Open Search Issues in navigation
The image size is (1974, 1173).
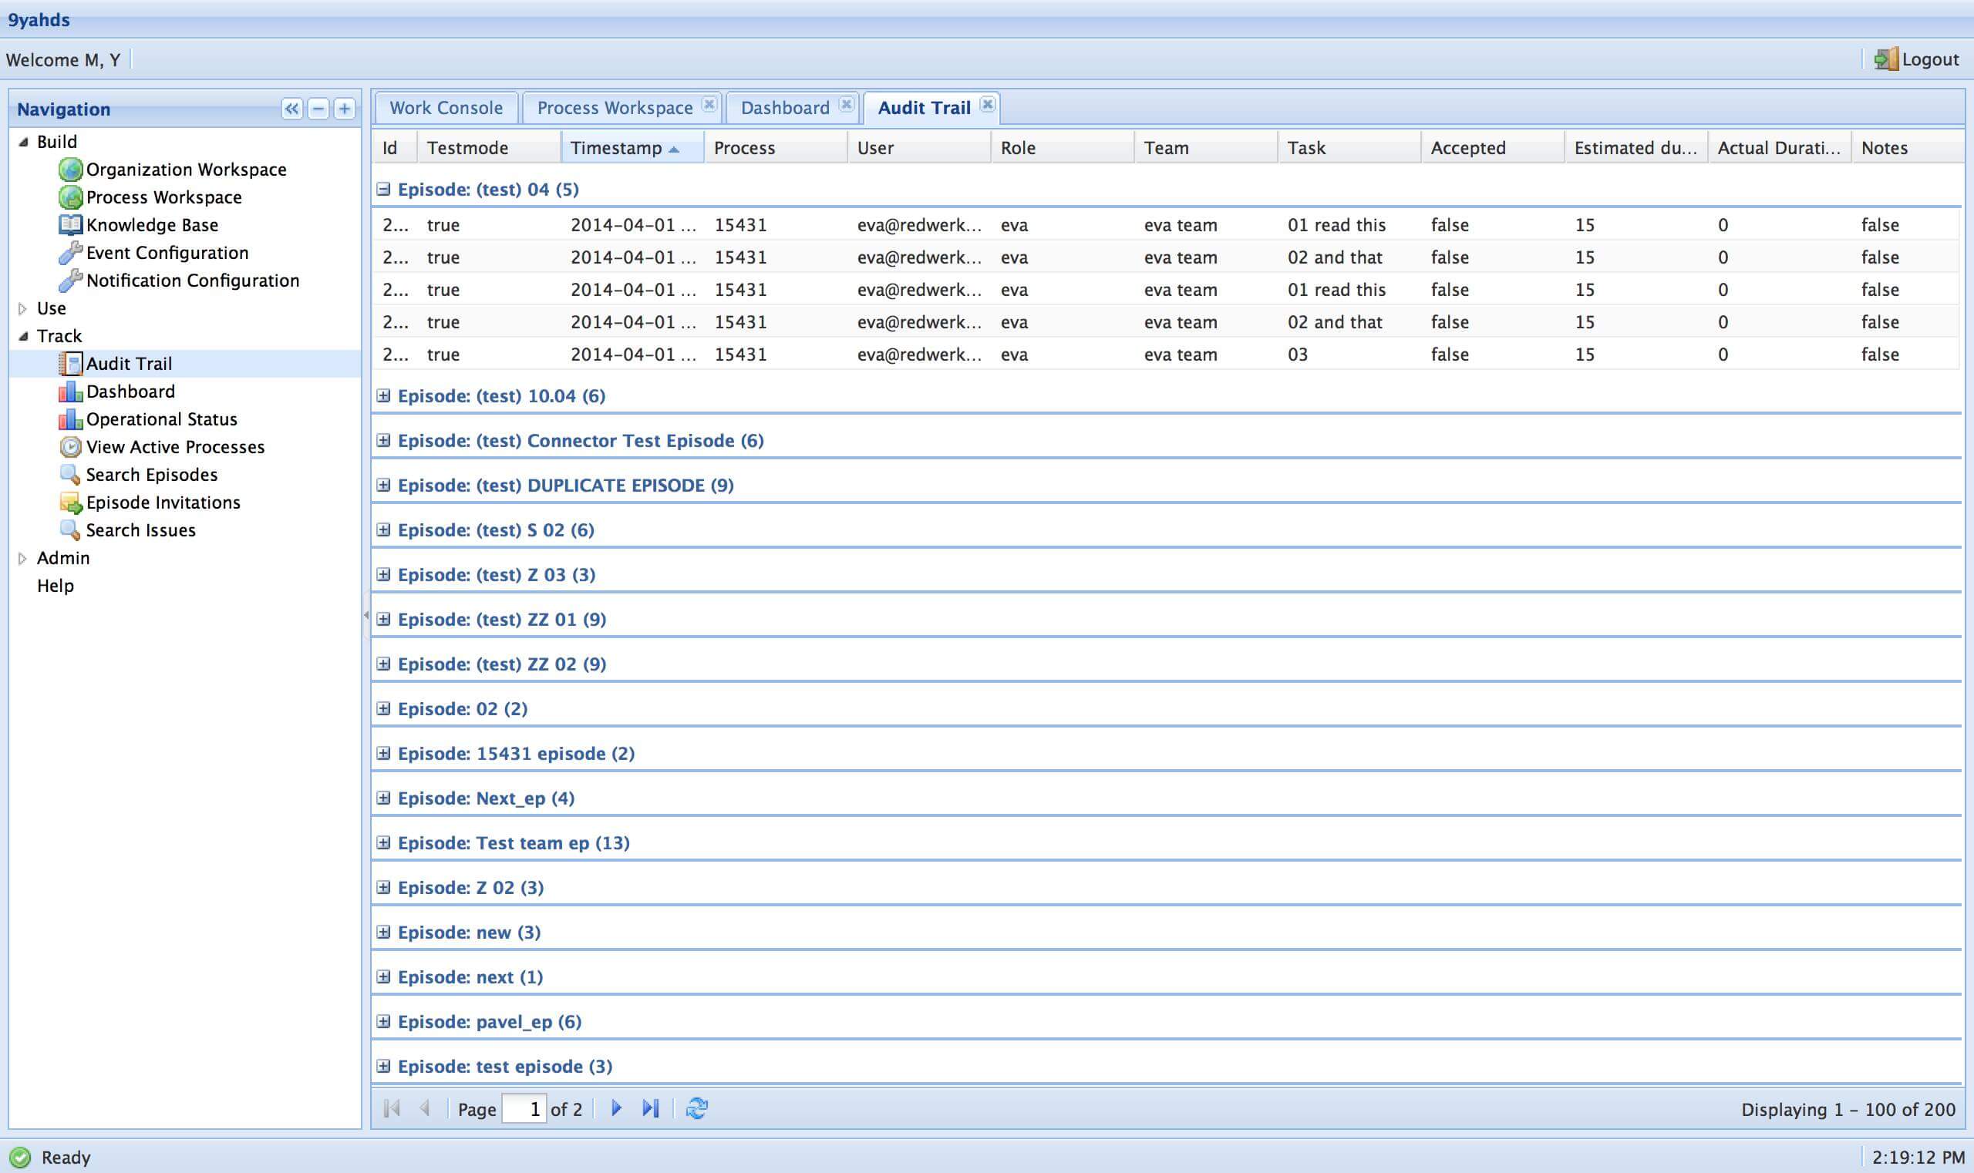coord(141,529)
